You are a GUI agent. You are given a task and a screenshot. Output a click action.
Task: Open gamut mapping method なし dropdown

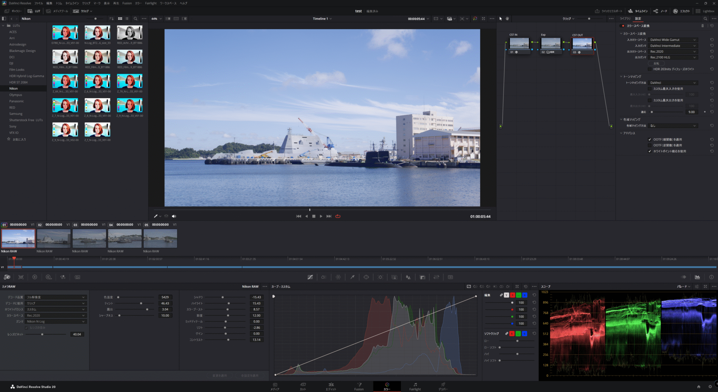point(673,126)
